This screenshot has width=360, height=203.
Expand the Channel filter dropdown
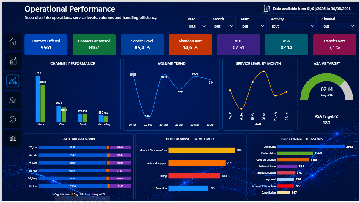[x=338, y=26]
